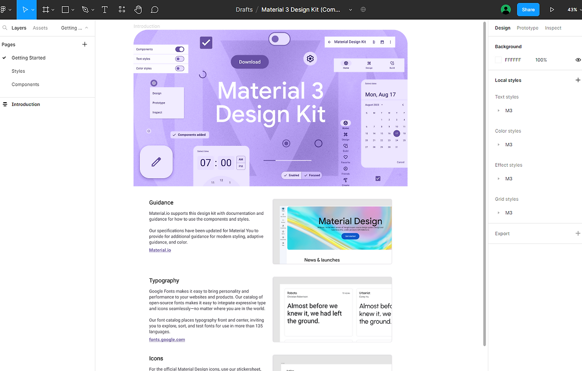Image resolution: width=582 pixels, height=371 pixels.
Task: Select the Comment tool
Action: (x=155, y=10)
